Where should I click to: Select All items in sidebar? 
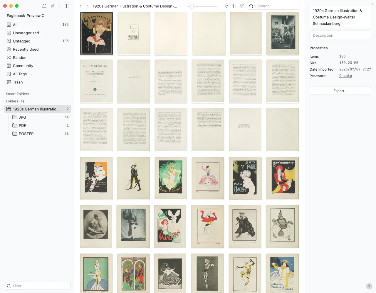(x=38, y=25)
